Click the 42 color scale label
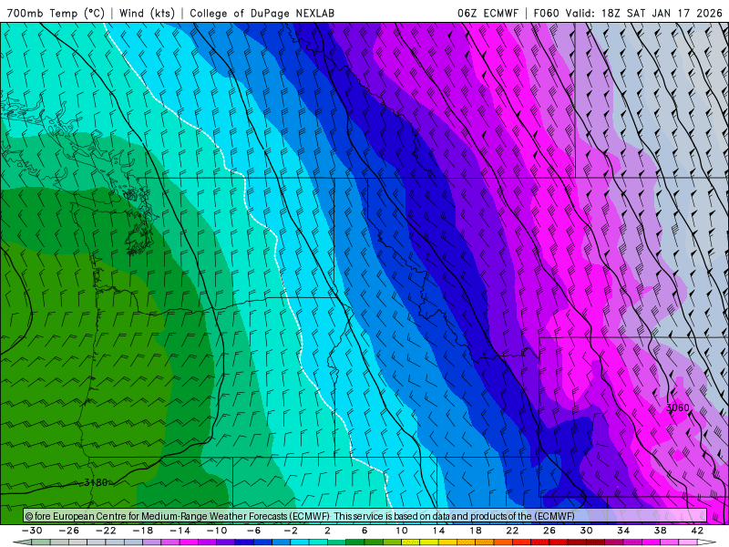729x547 pixels. point(697,531)
